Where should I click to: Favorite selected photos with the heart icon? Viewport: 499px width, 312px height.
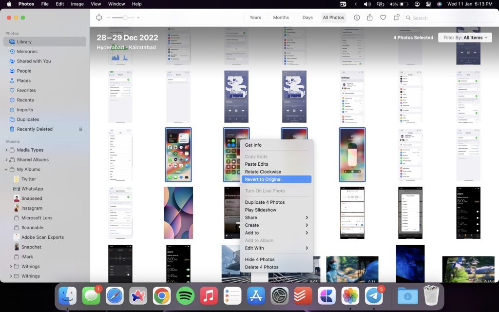coord(383,18)
